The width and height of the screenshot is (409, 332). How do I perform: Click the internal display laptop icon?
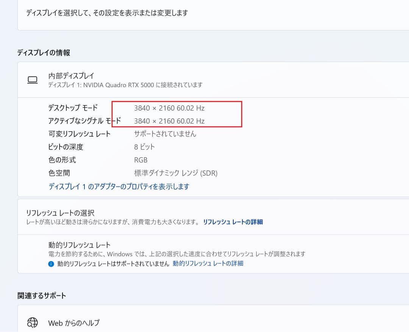coord(33,80)
